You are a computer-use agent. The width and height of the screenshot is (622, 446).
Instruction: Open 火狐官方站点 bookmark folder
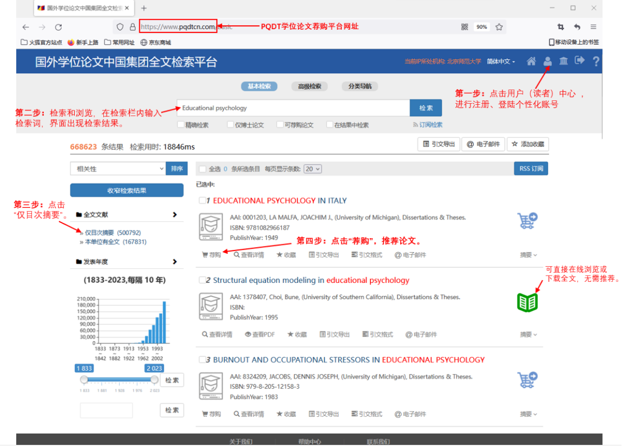click(x=41, y=43)
